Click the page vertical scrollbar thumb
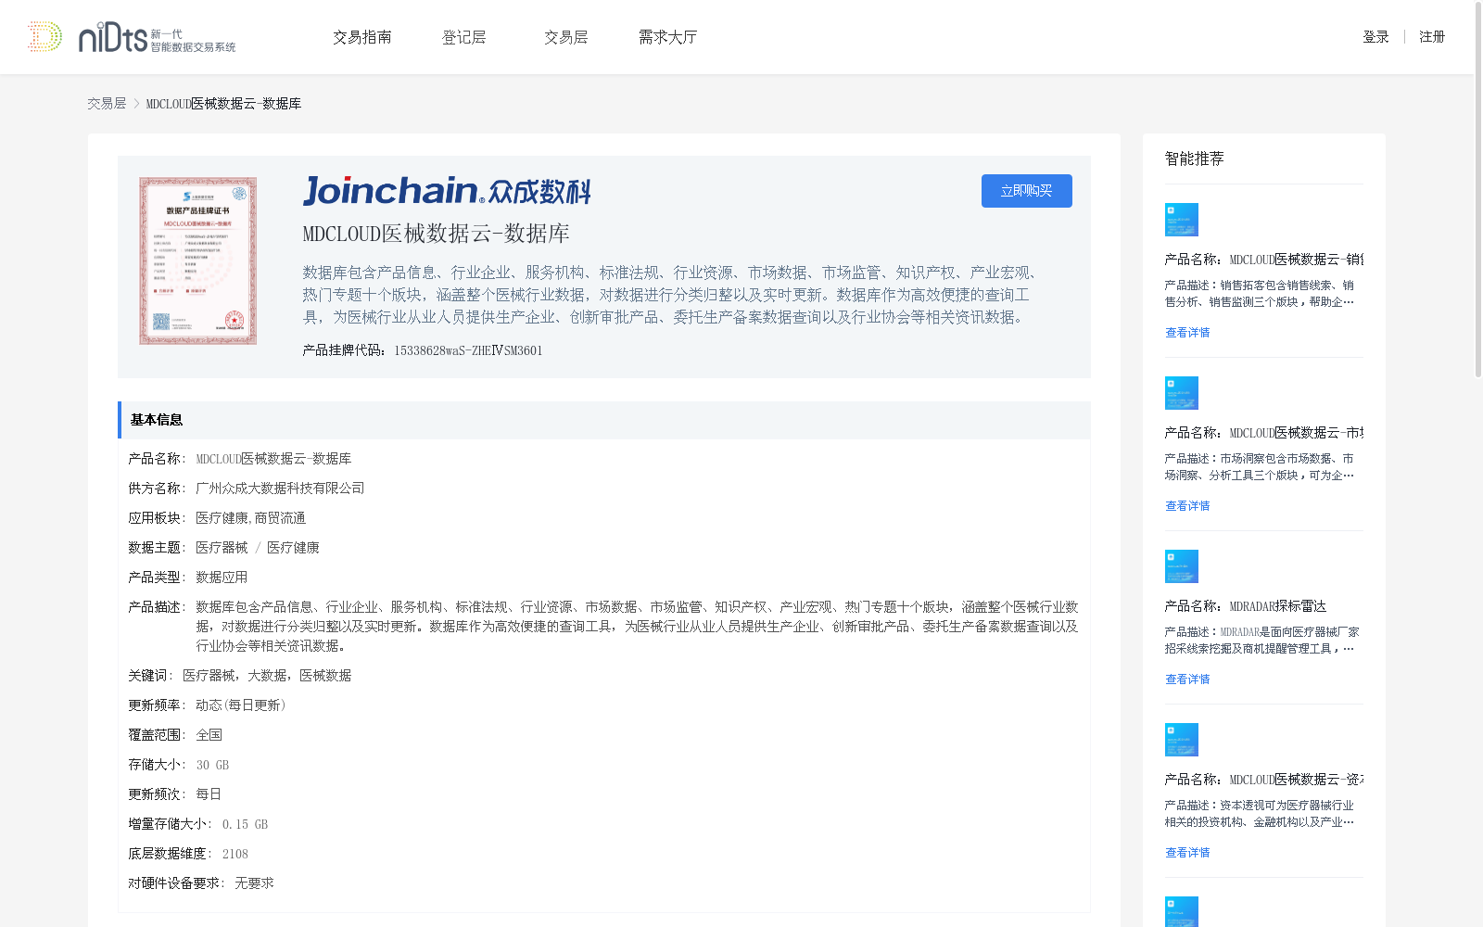Image resolution: width=1483 pixels, height=927 pixels. pyautogui.click(x=1478, y=190)
